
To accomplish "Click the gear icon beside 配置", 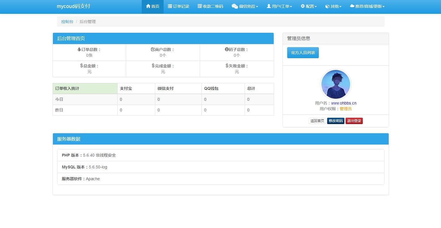I will [302, 6].
